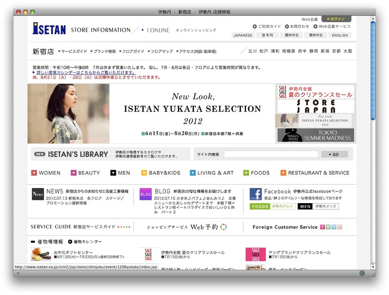The height and width of the screenshot is (295, 389).
Task: Click the WOMEN category arrow icon
Action: click(34, 173)
